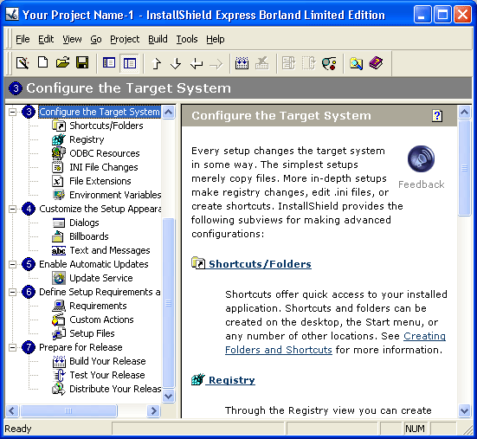
Task: Select the Test Your Release tree icon
Action: [59, 375]
